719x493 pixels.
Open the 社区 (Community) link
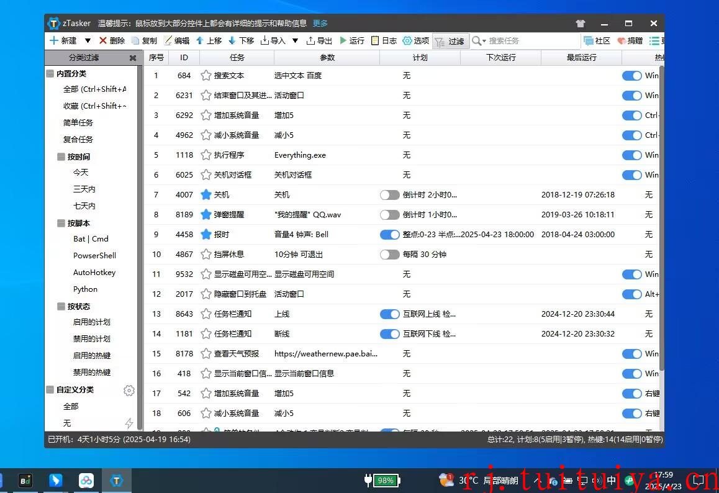coord(597,41)
